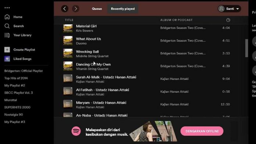This screenshot has width=256, height=144.
Task: Switch to the Recently played tab
Action: [123, 9]
